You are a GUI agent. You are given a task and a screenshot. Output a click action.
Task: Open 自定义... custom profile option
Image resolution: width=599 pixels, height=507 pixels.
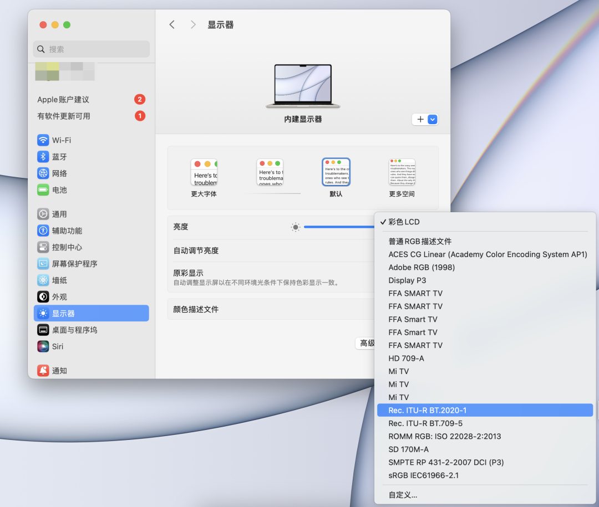tap(485, 495)
